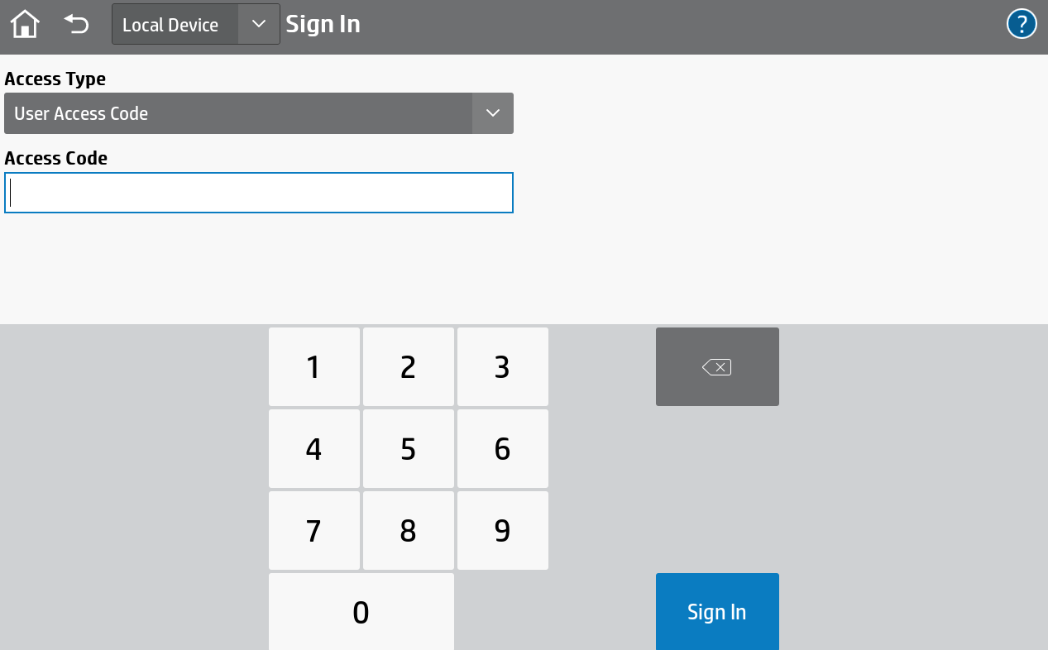The width and height of the screenshot is (1048, 650).
Task: Open the Local Device sign-in method selector
Action: 175,25
